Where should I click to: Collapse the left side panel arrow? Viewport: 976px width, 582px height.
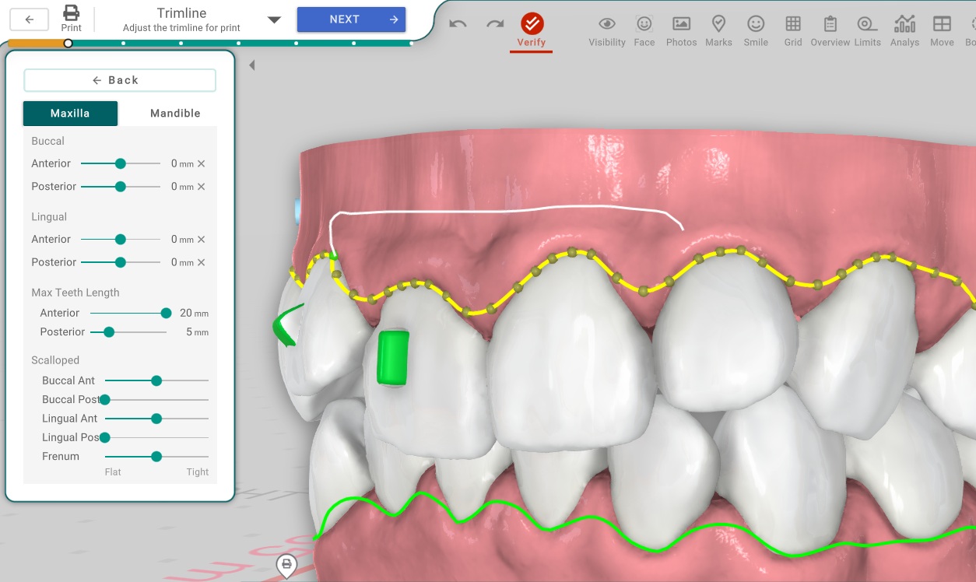coord(251,65)
